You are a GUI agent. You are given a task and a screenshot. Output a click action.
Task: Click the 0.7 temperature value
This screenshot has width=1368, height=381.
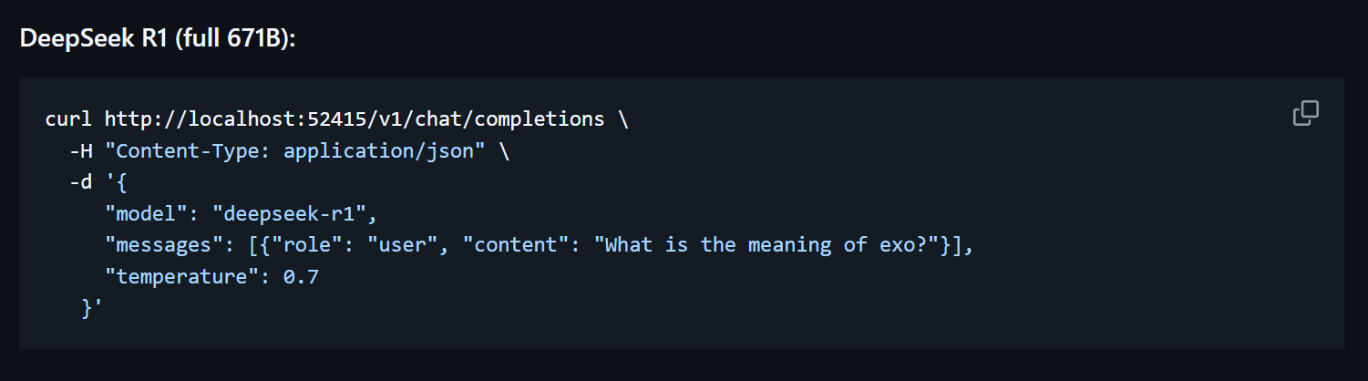301,277
